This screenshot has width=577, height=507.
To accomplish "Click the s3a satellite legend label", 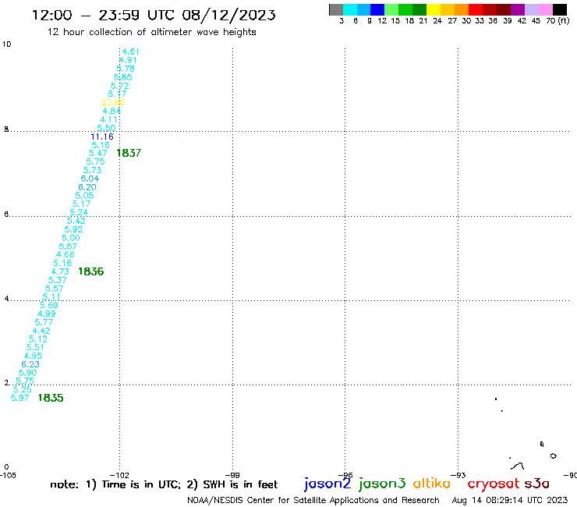I will coord(536,484).
